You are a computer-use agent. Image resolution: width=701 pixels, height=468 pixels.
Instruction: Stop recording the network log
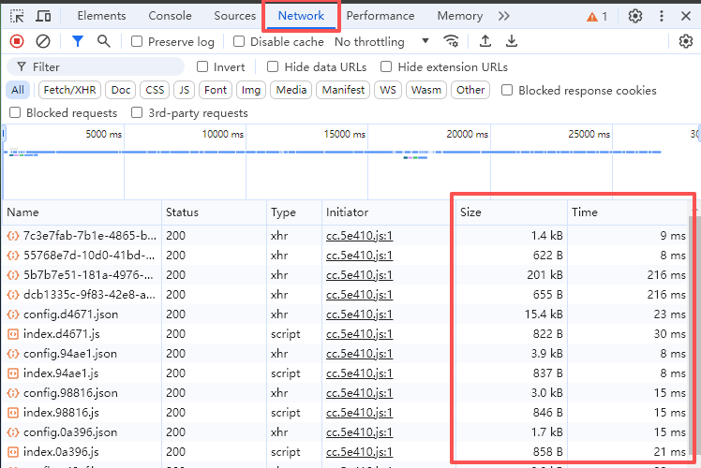point(17,41)
